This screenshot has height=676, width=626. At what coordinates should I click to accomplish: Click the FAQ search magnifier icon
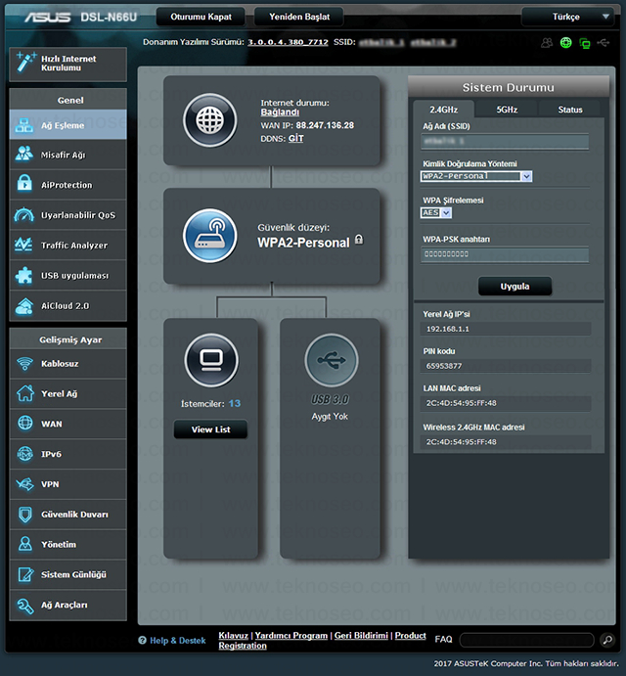607,640
